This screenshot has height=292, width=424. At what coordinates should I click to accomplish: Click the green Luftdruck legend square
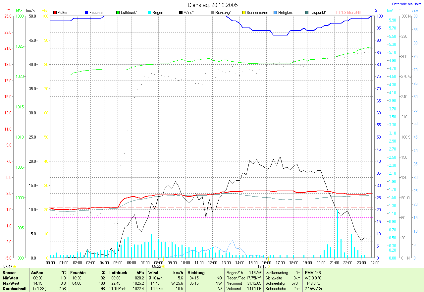[118, 13]
